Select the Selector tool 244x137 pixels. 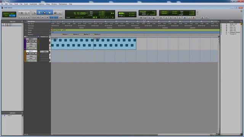point(45,13)
